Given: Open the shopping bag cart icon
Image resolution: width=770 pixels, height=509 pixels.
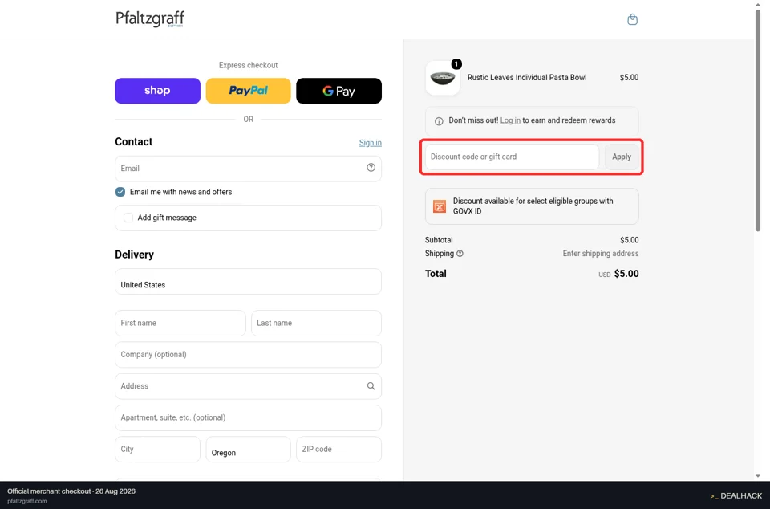Looking at the screenshot, I should pos(633,19).
